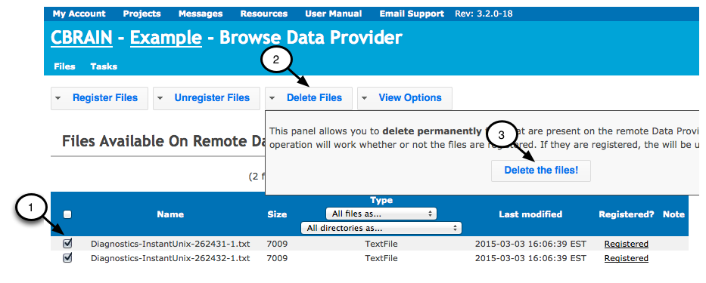Toggle the Delete Files panel
Image resolution: width=706 pixels, height=283 pixels.
[309, 98]
